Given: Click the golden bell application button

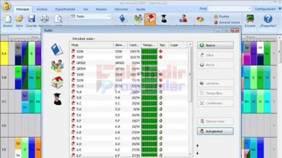Looking at the screenshot, I should pyautogui.click(x=6, y=6).
